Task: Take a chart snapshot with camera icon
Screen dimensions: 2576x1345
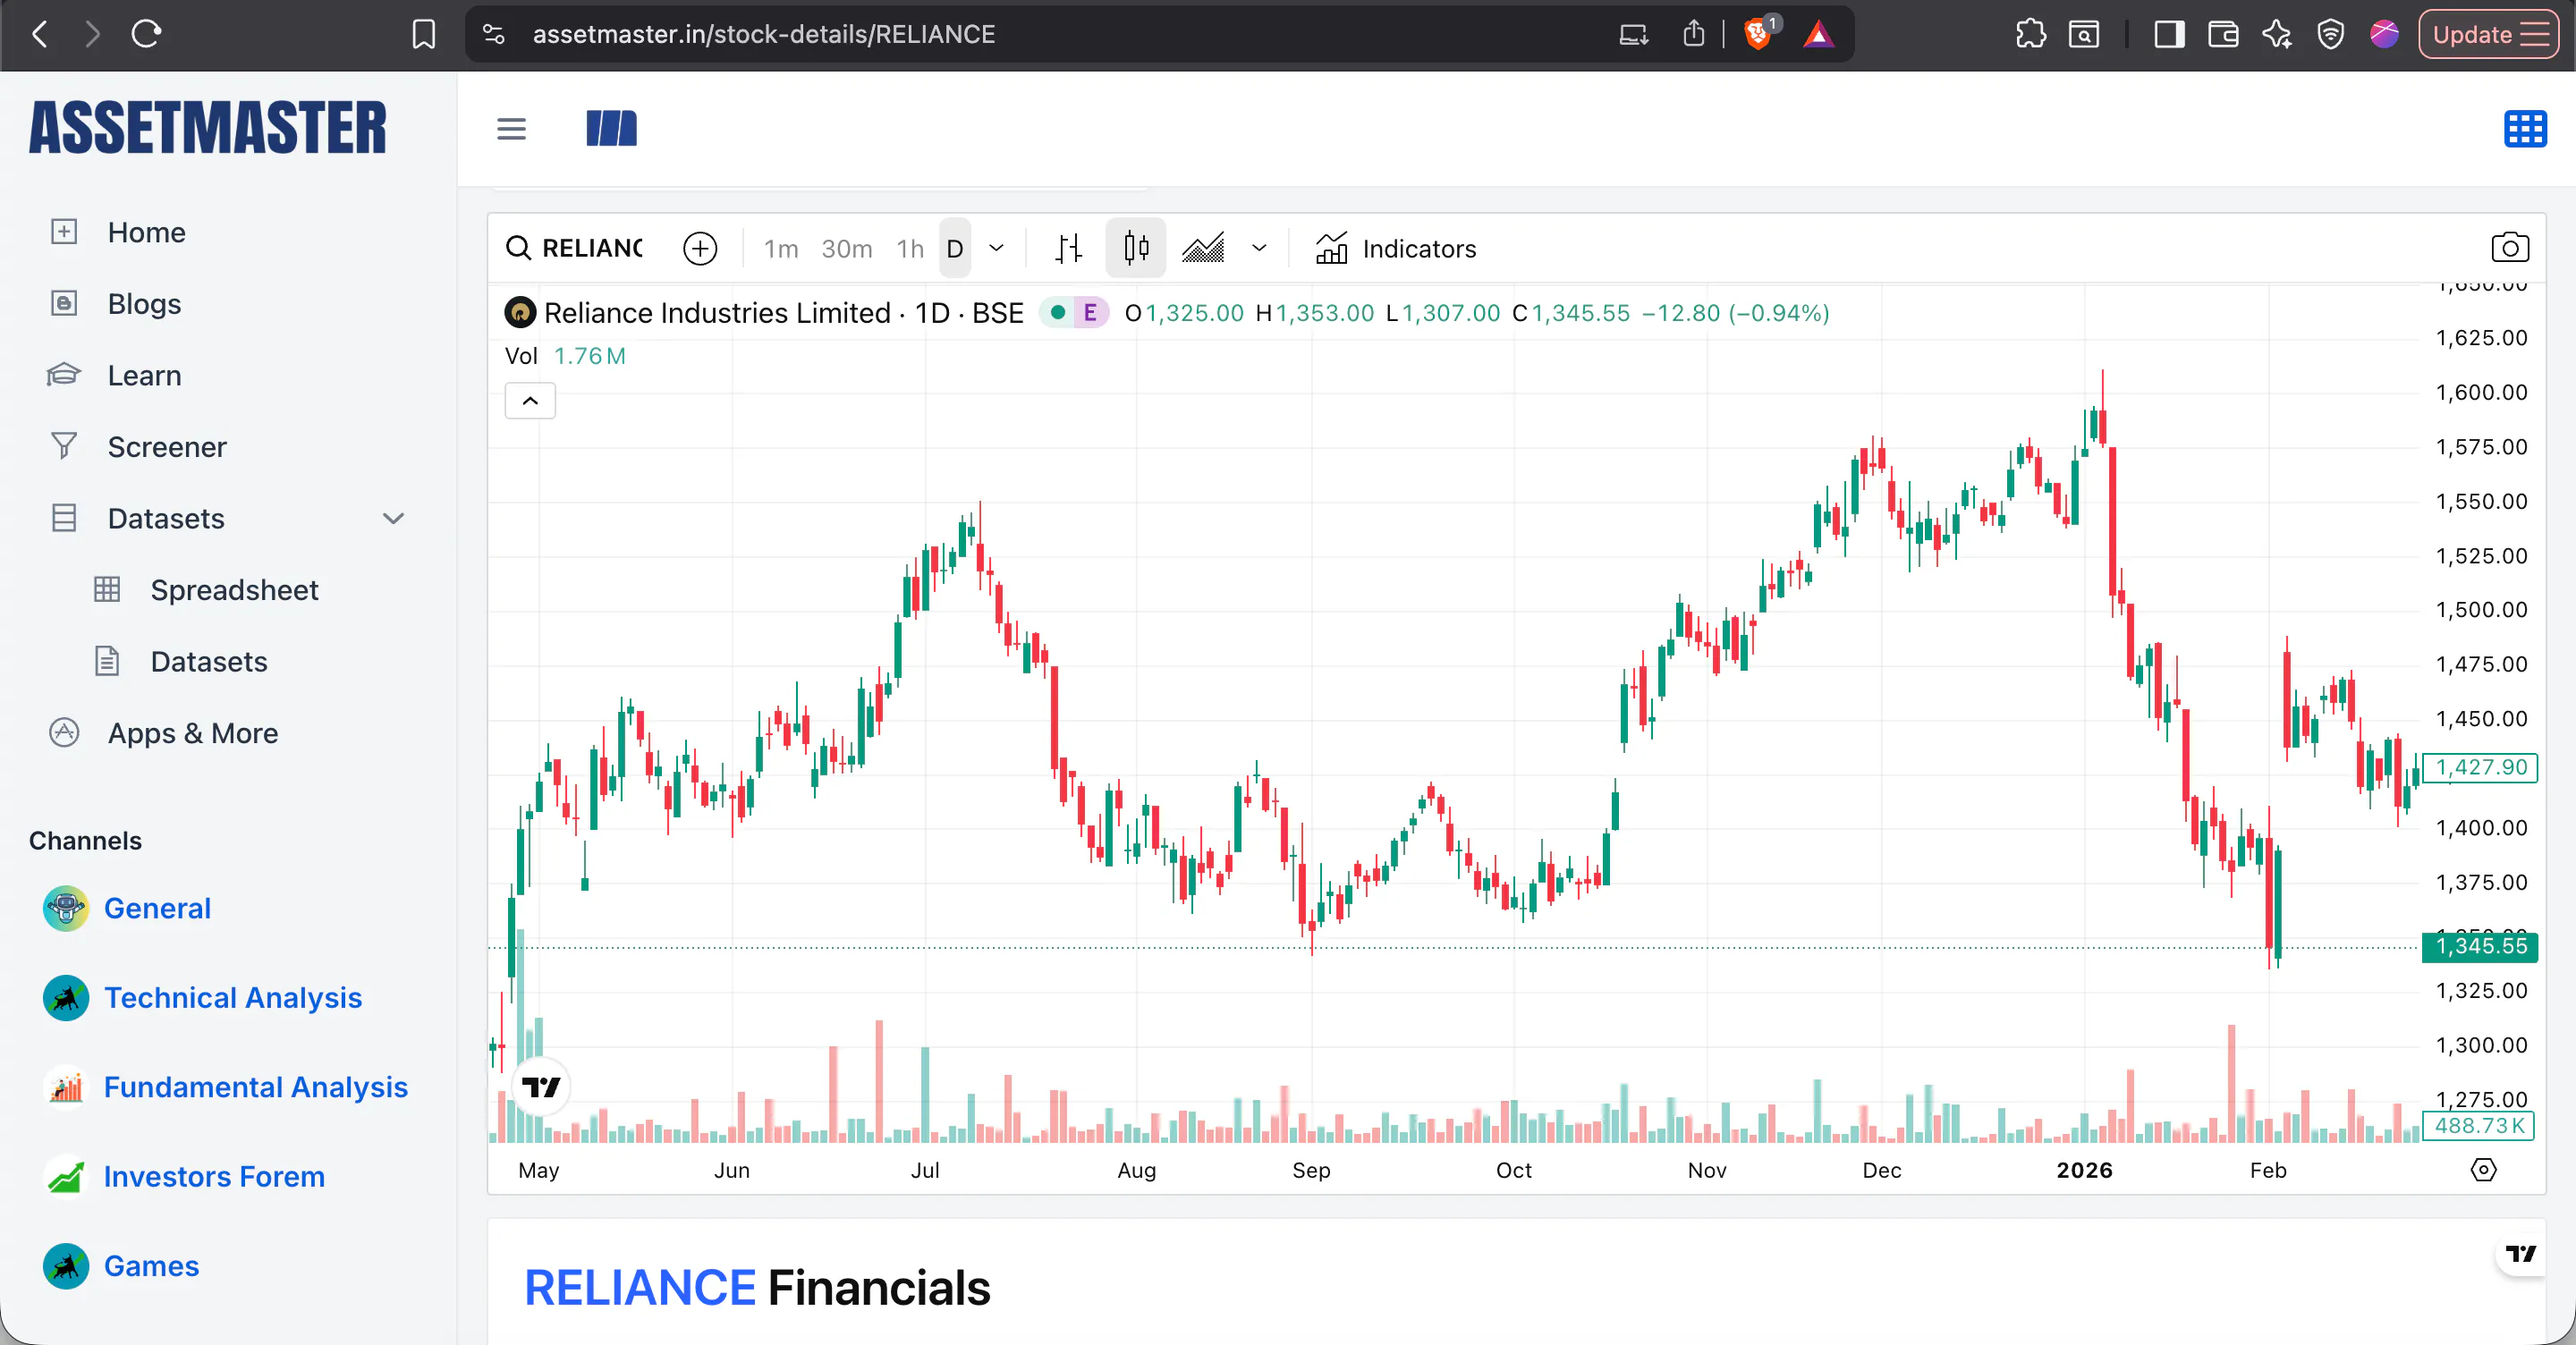Action: pyautogui.click(x=2509, y=248)
